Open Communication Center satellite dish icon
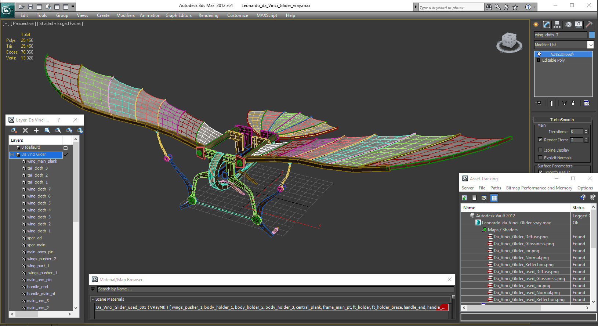Viewport: 598px width, 326px height. (x=506, y=7)
